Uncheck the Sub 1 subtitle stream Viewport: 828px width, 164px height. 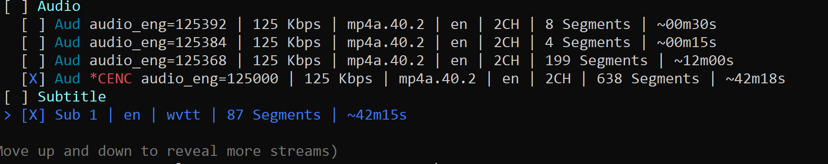click(33, 115)
